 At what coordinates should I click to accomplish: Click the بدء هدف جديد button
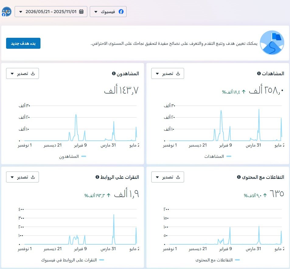click(23, 43)
